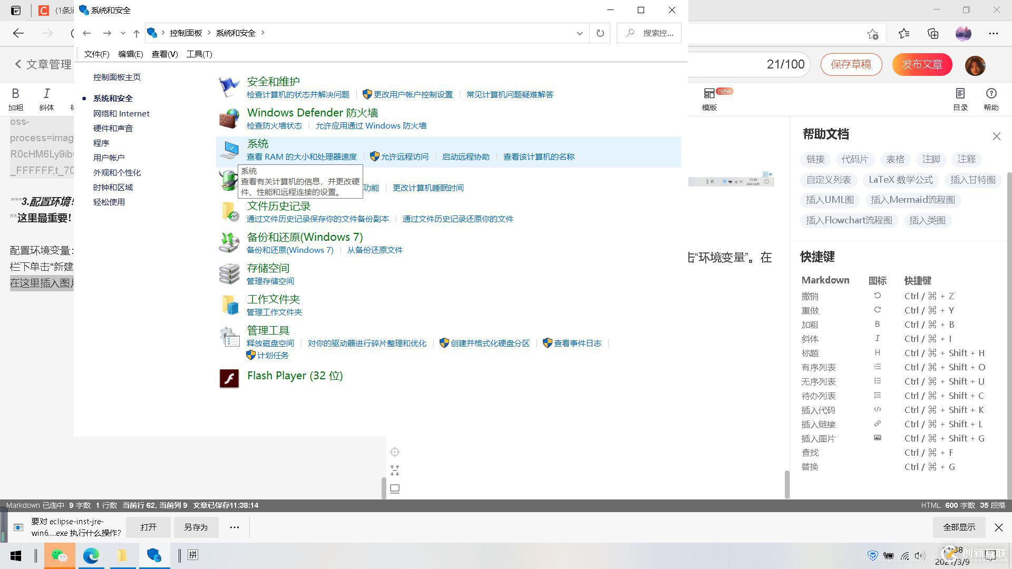The width and height of the screenshot is (1012, 569).
Task: Click the 文件历史记录 folder icon
Action: pos(229,212)
